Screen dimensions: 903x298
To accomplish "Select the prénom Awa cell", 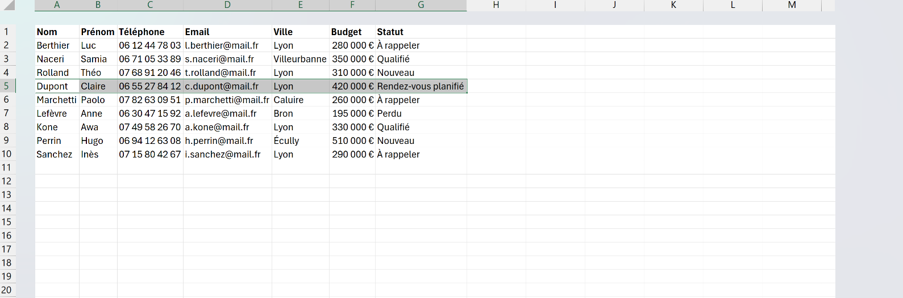I will coord(98,127).
